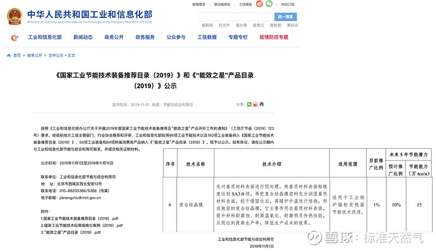Image resolution: width=436 pixels, height=251 pixels.
Task: Click table cell value 10%
Action: (396, 205)
